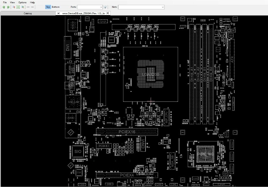Image resolution: width=268 pixels, height=187 pixels.
Task: Select the Q4 component near the PCH
Action: (x=225, y=174)
